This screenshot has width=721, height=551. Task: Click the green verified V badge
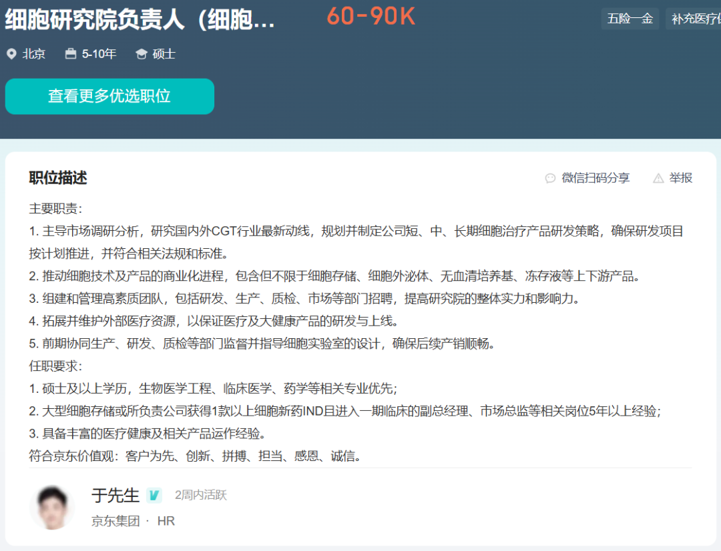pos(154,495)
